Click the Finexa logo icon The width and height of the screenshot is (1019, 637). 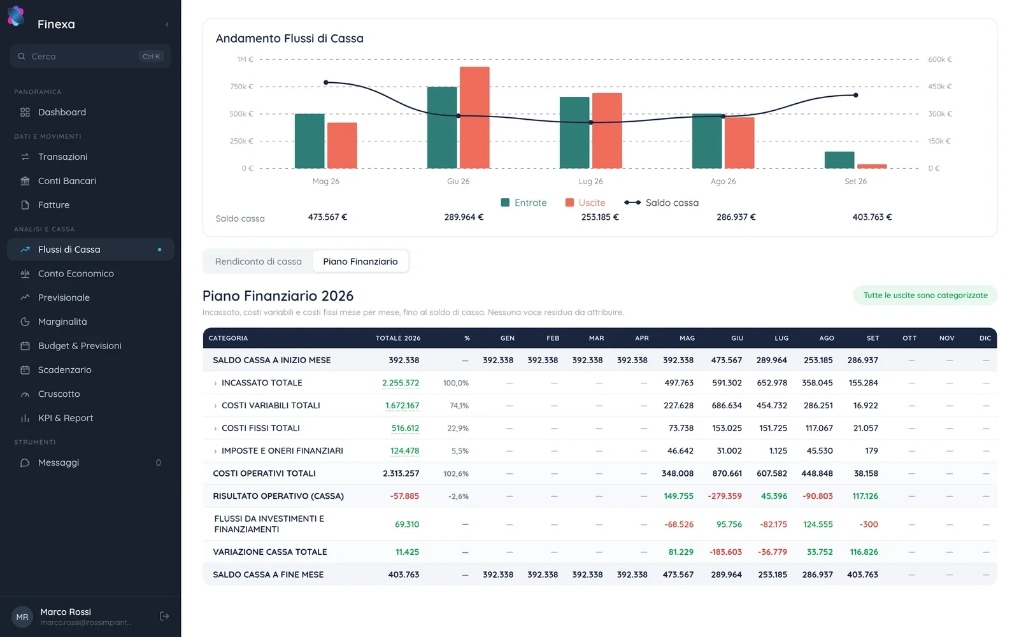coord(16,17)
